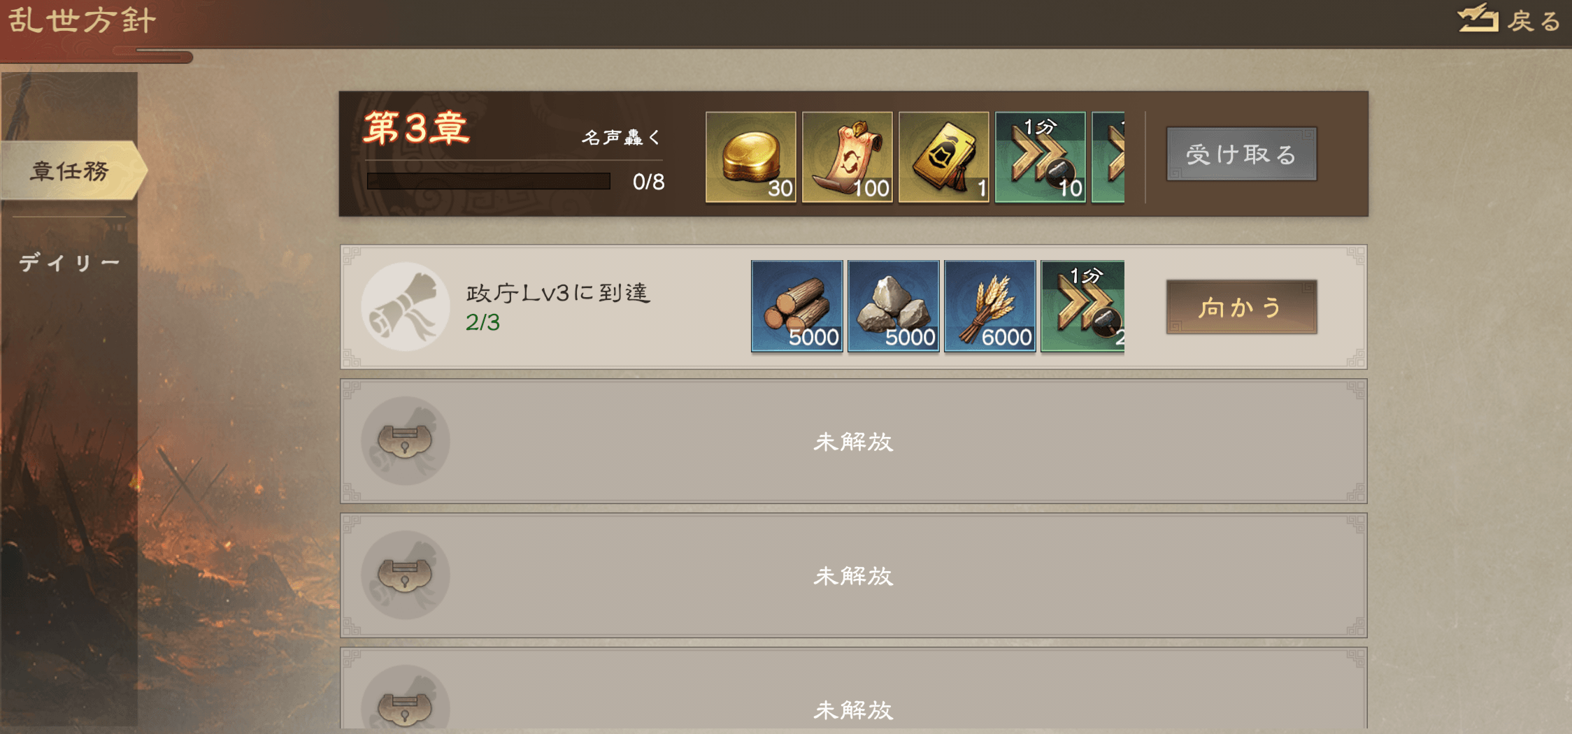The height and width of the screenshot is (734, 1572).
Task: Click the 向かう go button
Action: [1241, 307]
